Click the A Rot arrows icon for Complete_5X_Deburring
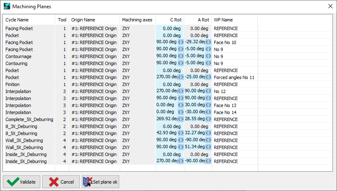 point(208,119)
